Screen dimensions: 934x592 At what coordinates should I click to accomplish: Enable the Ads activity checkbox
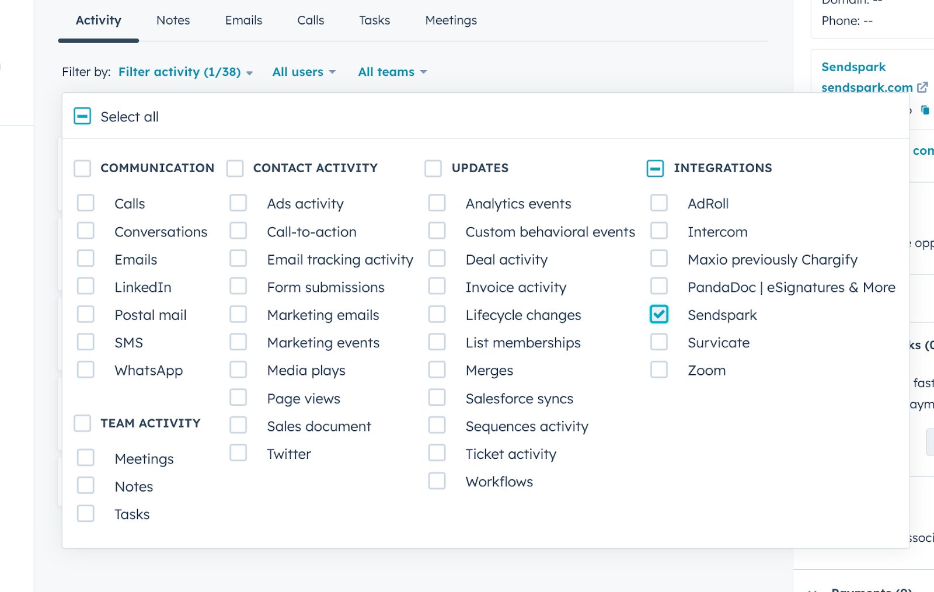coord(238,203)
